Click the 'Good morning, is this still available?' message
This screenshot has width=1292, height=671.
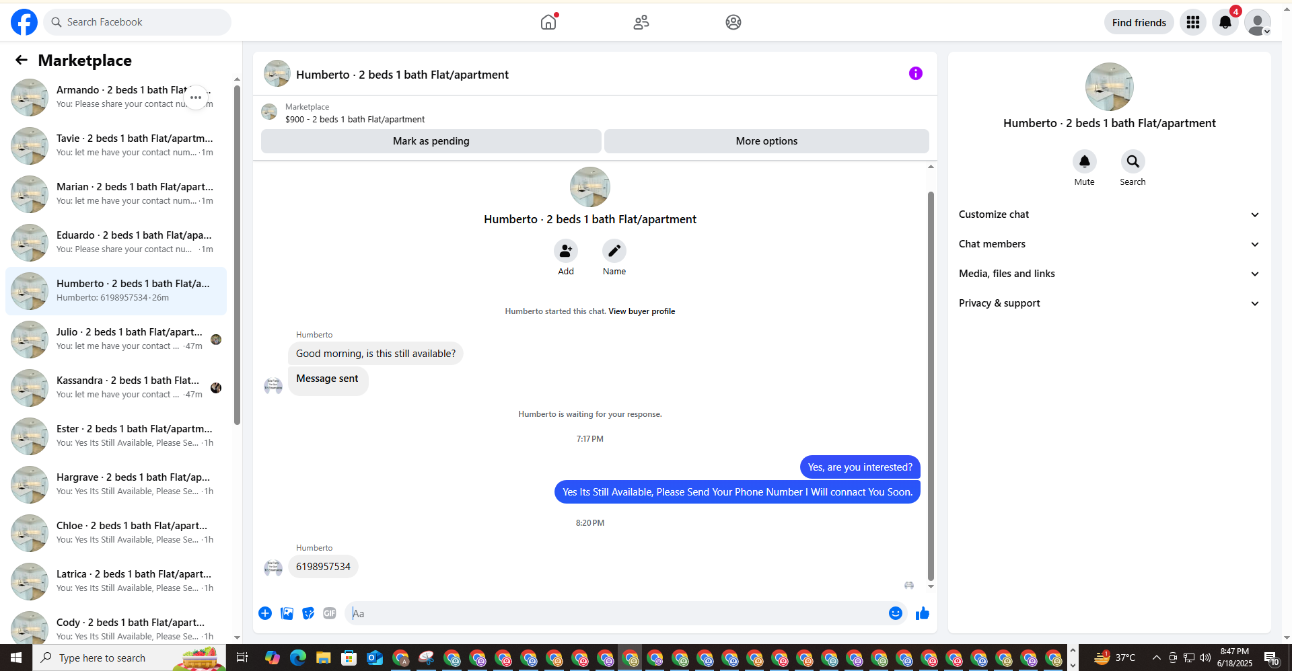click(x=375, y=354)
